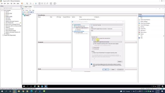Open the guest VM Start menu
Image resolution: width=165 pixels, height=93 pixels.
tap(24, 86)
